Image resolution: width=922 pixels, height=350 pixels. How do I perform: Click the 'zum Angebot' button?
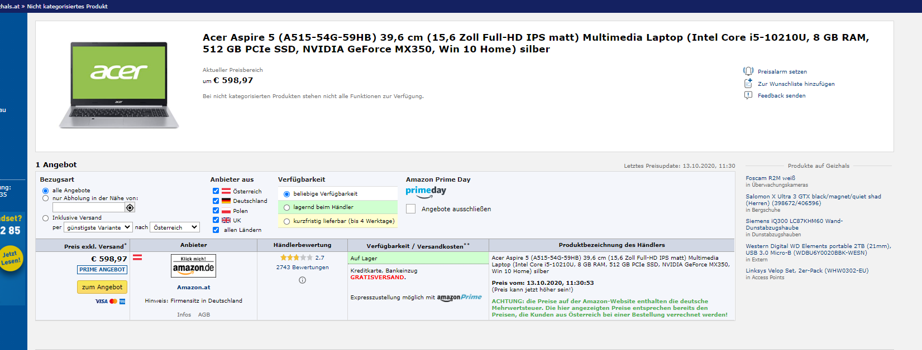click(102, 287)
